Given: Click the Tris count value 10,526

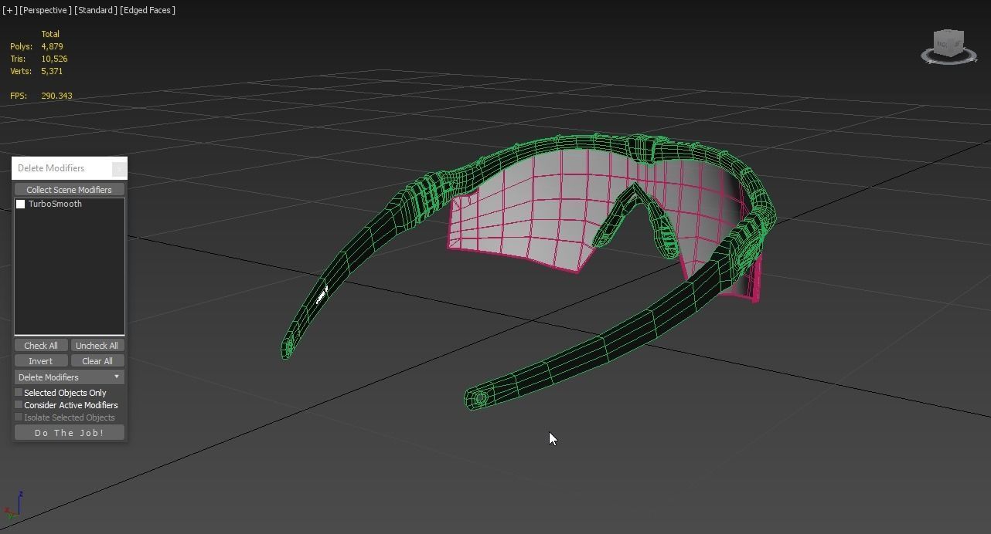Looking at the screenshot, I should [54, 59].
